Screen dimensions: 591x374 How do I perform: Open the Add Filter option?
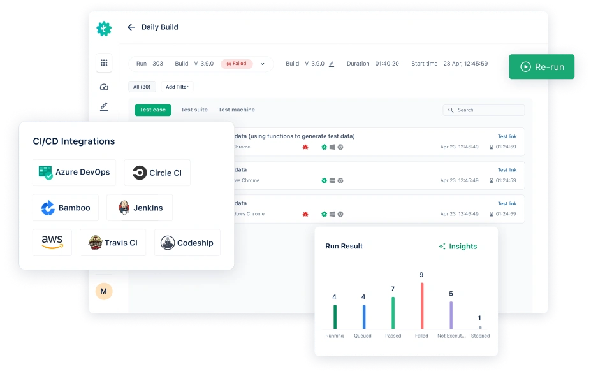[x=177, y=87]
